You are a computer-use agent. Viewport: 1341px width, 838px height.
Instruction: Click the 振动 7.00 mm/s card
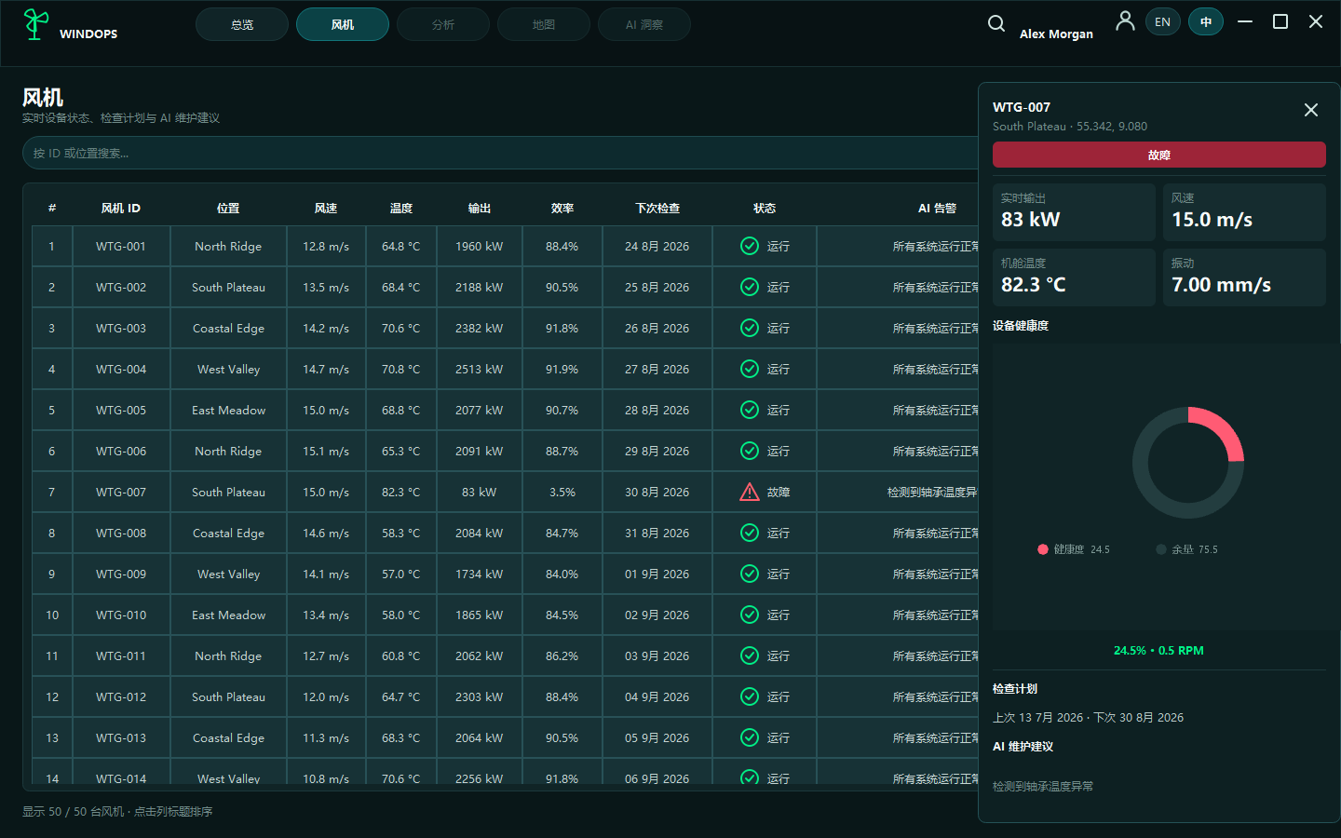click(x=1244, y=277)
